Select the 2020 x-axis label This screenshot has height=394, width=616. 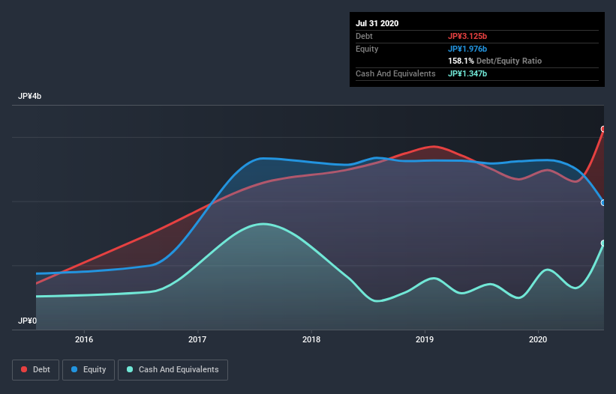538,339
